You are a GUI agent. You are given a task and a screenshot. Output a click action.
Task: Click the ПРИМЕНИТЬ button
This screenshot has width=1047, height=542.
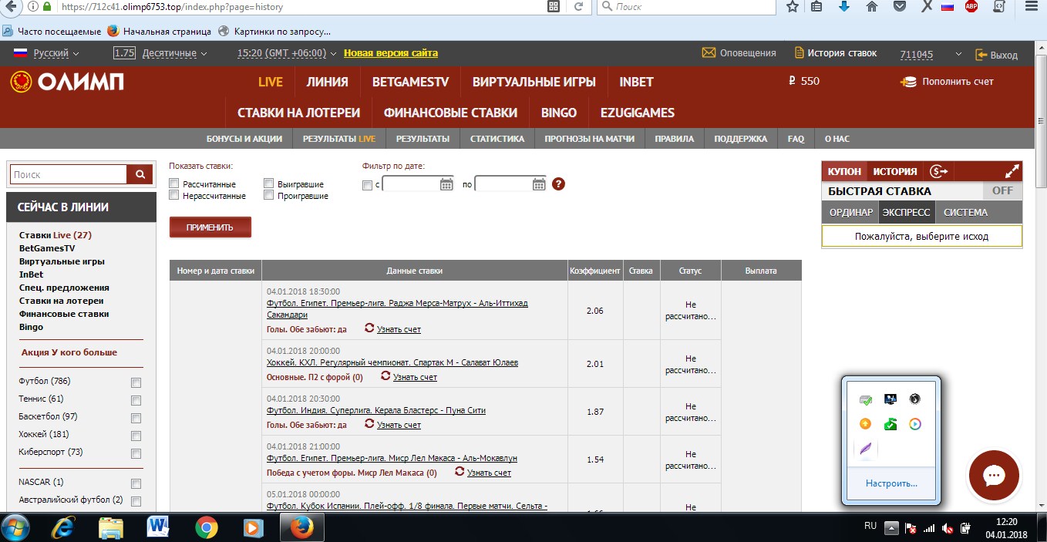coord(210,227)
